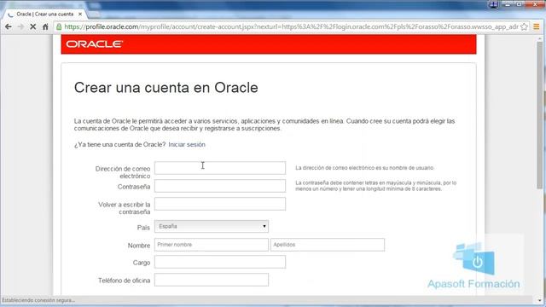Focus the Dirección de correo electrónico field

(x=220, y=168)
